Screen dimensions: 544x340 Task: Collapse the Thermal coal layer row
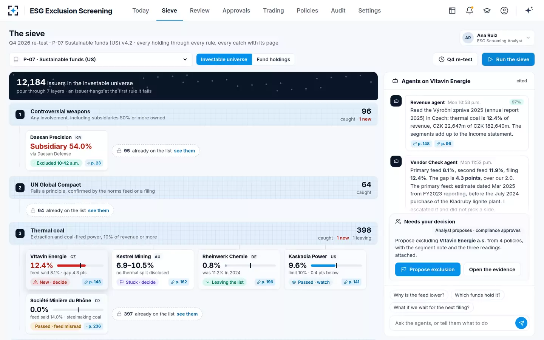point(193,233)
